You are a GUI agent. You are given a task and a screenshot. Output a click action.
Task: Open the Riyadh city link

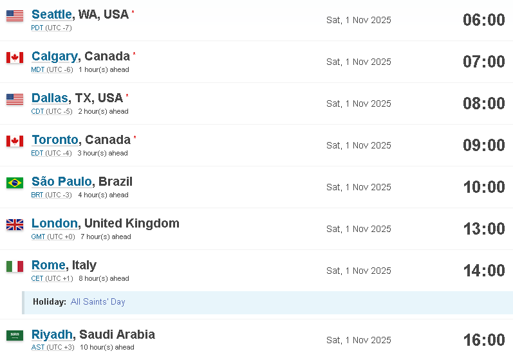(52, 334)
